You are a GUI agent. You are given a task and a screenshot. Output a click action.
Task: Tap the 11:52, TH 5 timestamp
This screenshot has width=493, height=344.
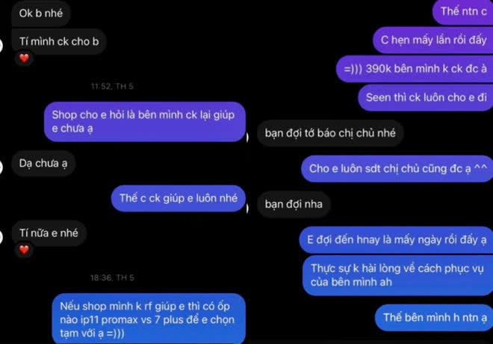click(112, 86)
